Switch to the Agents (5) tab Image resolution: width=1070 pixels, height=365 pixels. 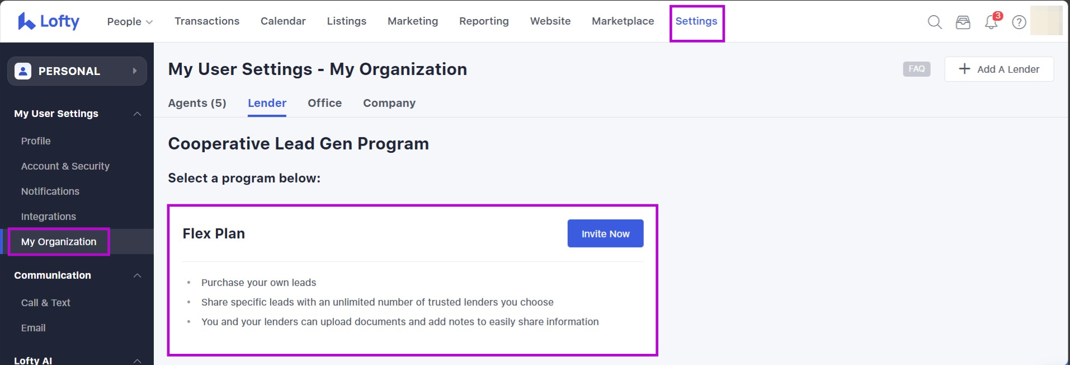click(197, 103)
